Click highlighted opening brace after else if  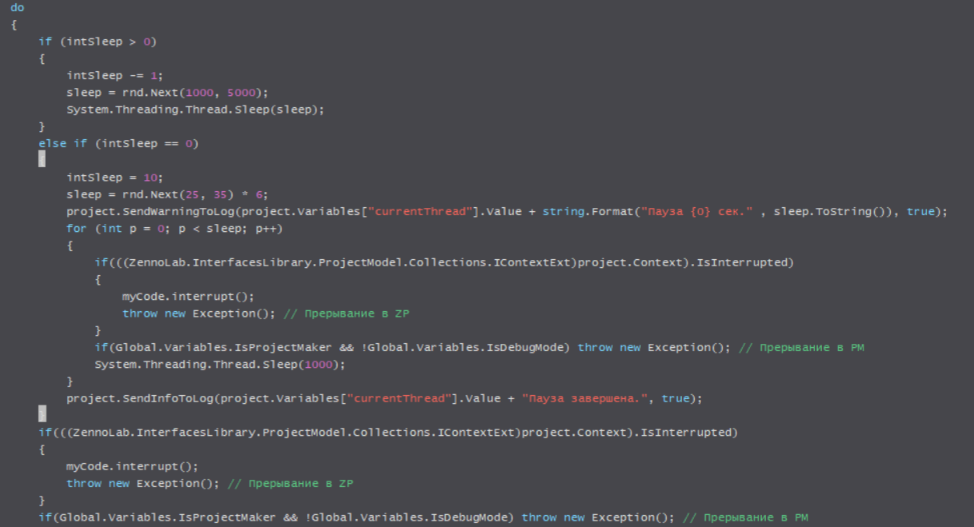pyautogui.click(x=42, y=160)
